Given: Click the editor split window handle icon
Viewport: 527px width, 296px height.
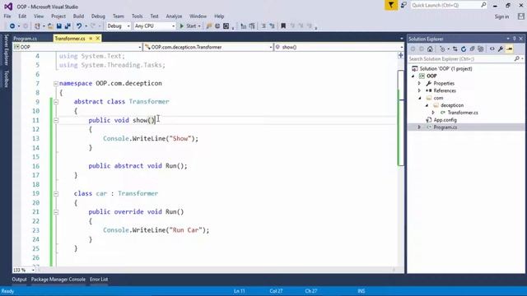Looking at the screenshot, I should coord(401,56).
